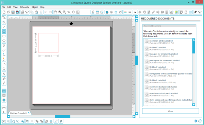The width and height of the screenshot is (204, 125).
Task: Open the Preferences gear icon
Action: coord(196,121)
